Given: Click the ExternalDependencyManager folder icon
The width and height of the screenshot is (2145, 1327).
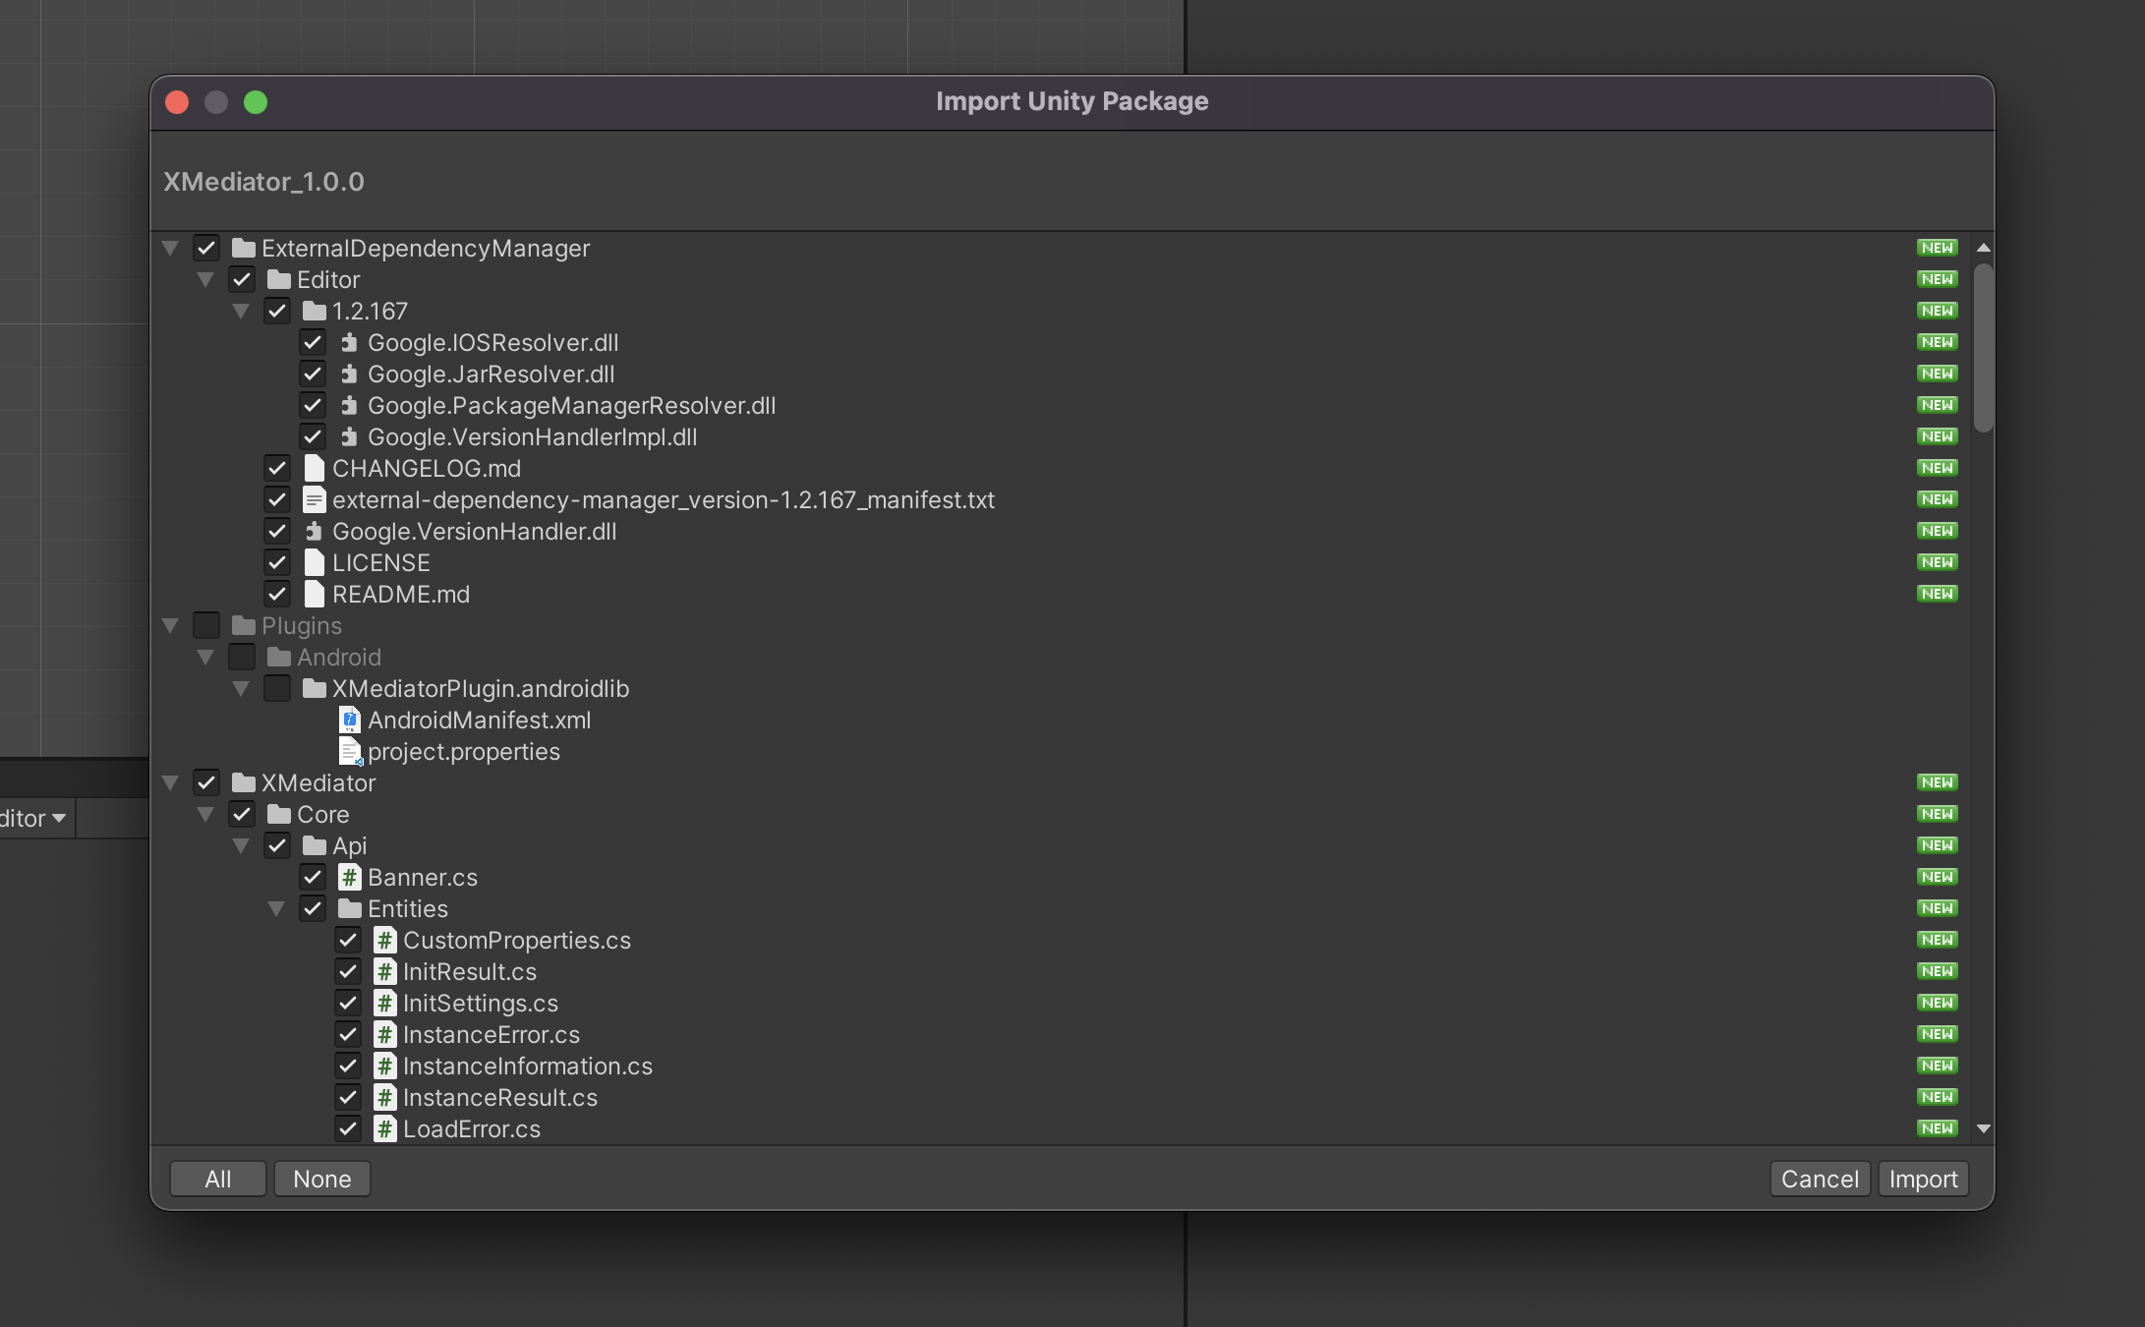Looking at the screenshot, I should pyautogui.click(x=243, y=249).
